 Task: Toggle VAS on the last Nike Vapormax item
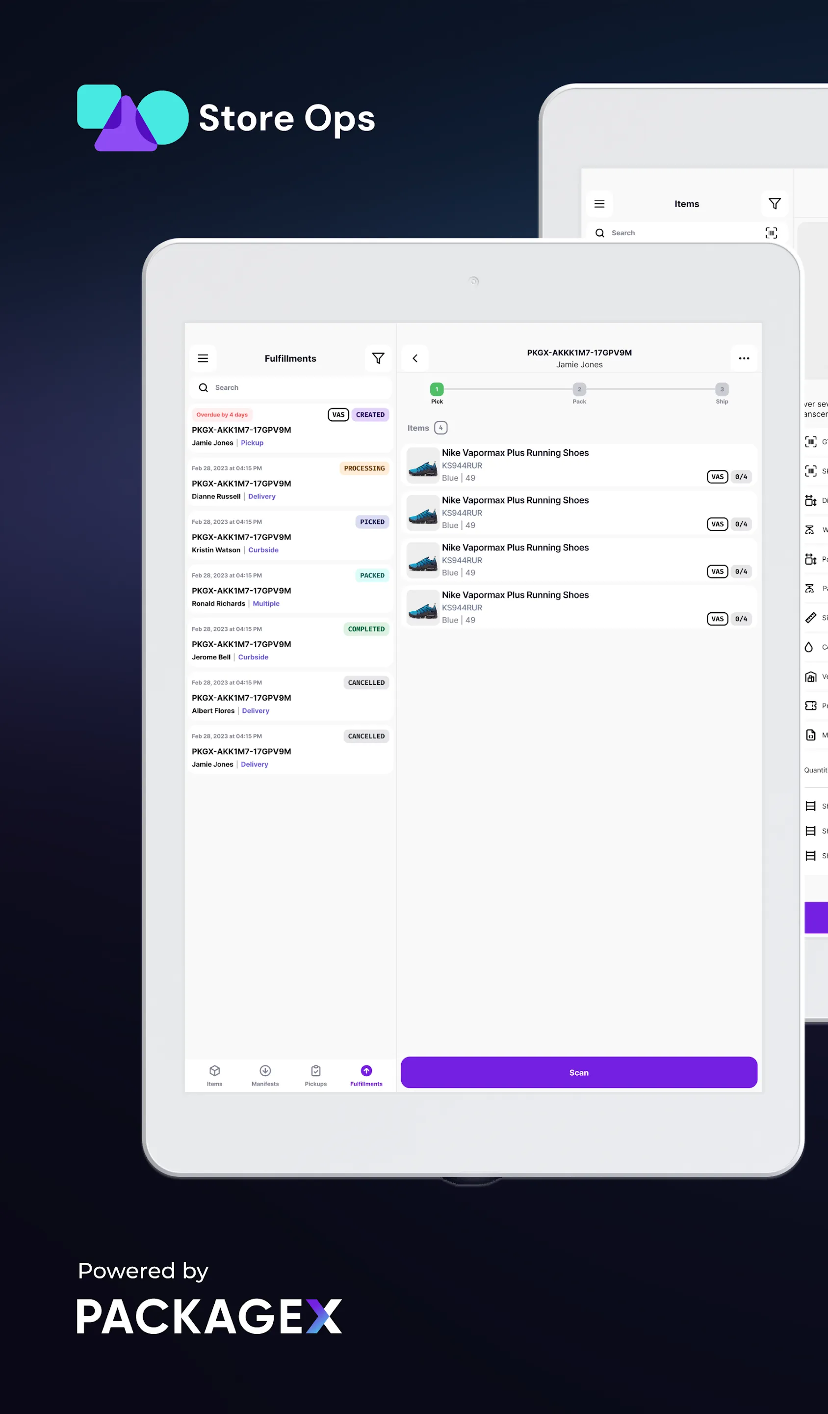point(718,618)
